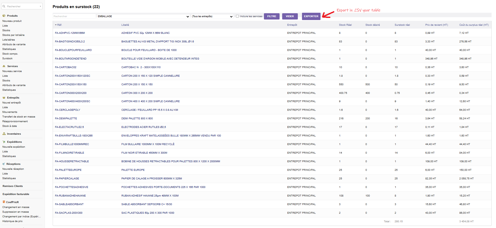The height and width of the screenshot is (228, 496).
Task: Open product FA-BOUTARGONDETEND reference
Action: point(71,59)
